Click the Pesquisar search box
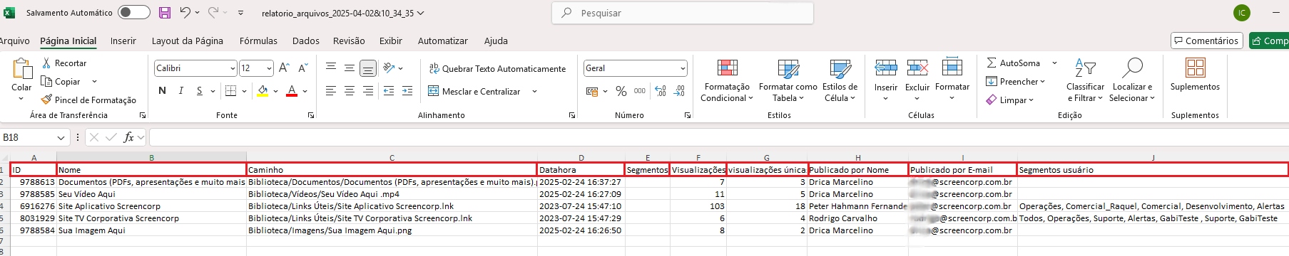The width and height of the screenshot is (1289, 256). pos(683,13)
